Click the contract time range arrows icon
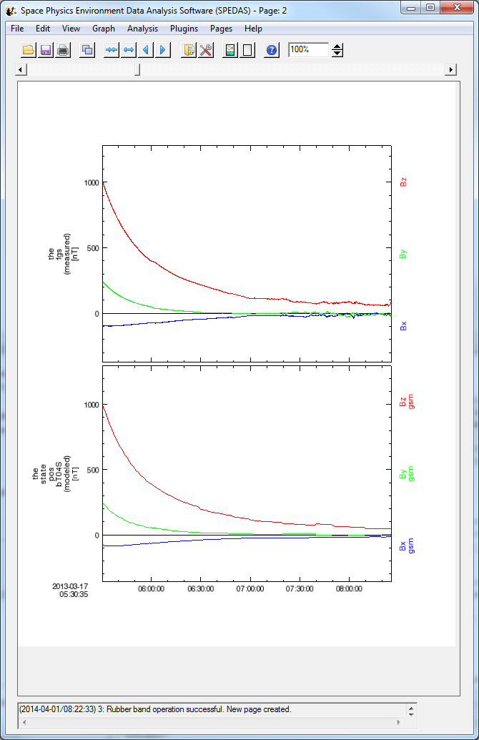Viewport: 479px width, 740px height. point(112,50)
